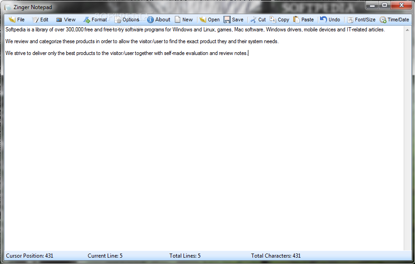
Task: Click 'categorize' in the second paragraph
Action: tap(50, 41)
